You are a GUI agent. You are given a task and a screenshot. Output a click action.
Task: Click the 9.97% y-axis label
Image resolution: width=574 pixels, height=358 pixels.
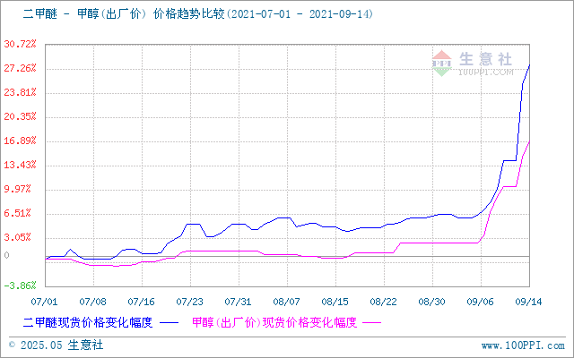(17, 189)
